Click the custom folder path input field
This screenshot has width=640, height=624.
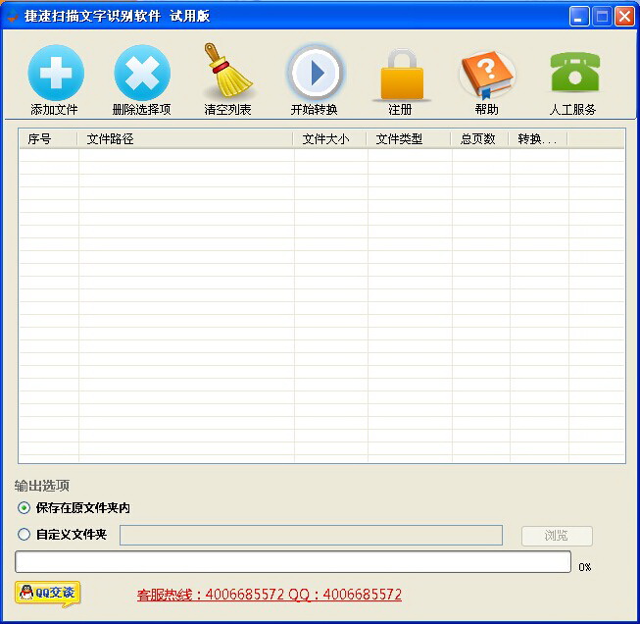pos(311,535)
